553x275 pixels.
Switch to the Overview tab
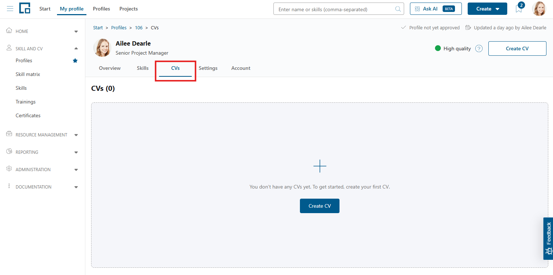pyautogui.click(x=110, y=68)
